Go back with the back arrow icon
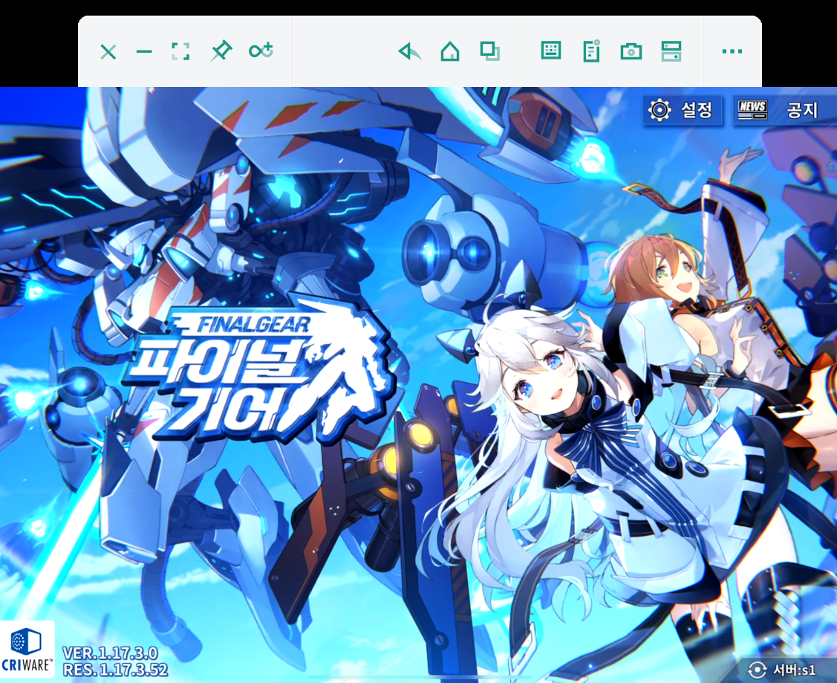837x683 pixels. pos(410,52)
